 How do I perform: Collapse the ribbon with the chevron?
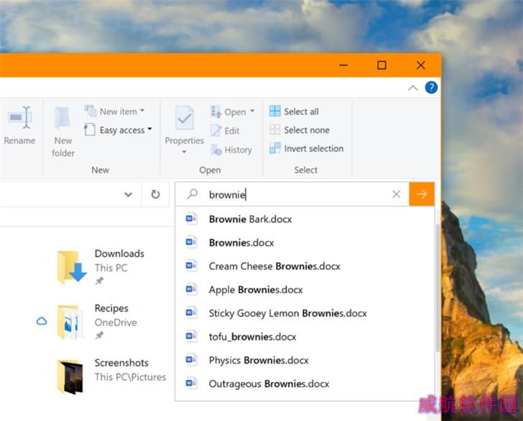[x=412, y=88]
